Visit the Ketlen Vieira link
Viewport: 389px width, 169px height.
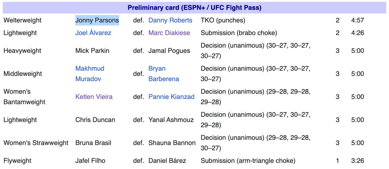[x=94, y=97]
